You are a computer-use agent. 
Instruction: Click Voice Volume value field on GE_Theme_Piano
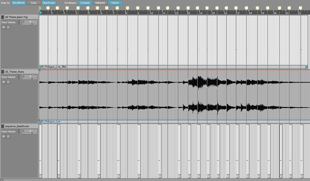30,77
